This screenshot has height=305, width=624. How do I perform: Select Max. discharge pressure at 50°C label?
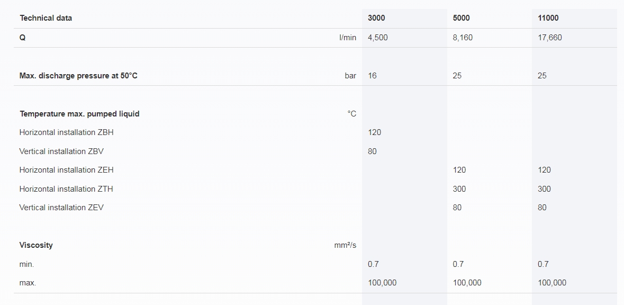pos(78,76)
